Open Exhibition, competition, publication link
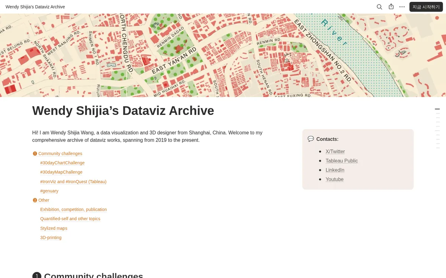 coord(73,209)
